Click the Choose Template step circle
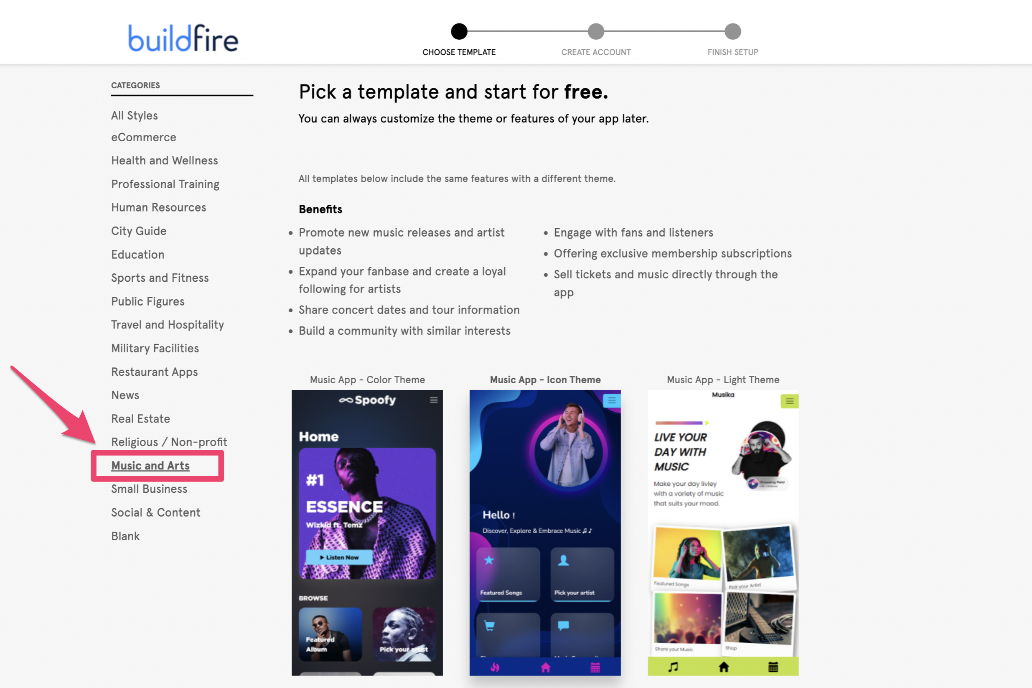 click(459, 31)
